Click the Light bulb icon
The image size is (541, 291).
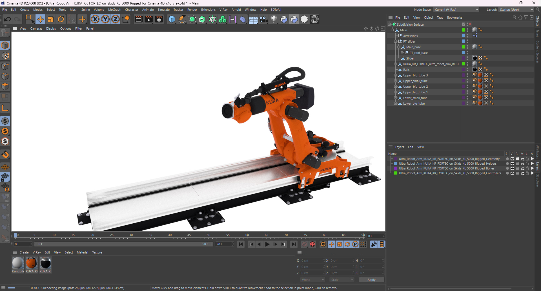point(274,19)
